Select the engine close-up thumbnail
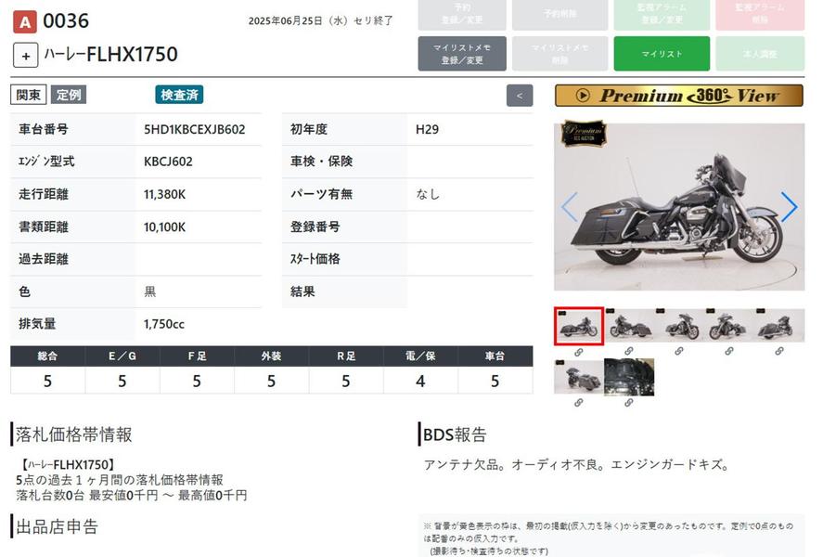The width and height of the screenshot is (823, 557). coord(629,377)
